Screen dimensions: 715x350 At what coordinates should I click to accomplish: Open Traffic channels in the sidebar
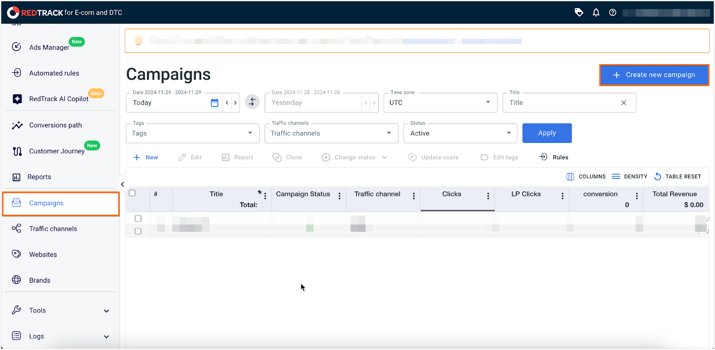click(53, 229)
